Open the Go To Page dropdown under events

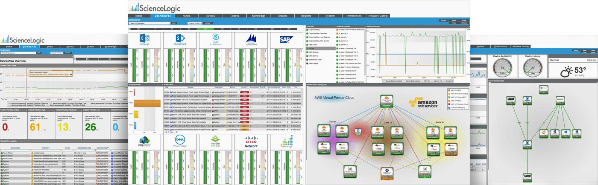click(171, 133)
